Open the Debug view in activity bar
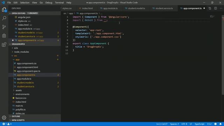Viewport: 224px width, 126px height. [x=4, y=36]
